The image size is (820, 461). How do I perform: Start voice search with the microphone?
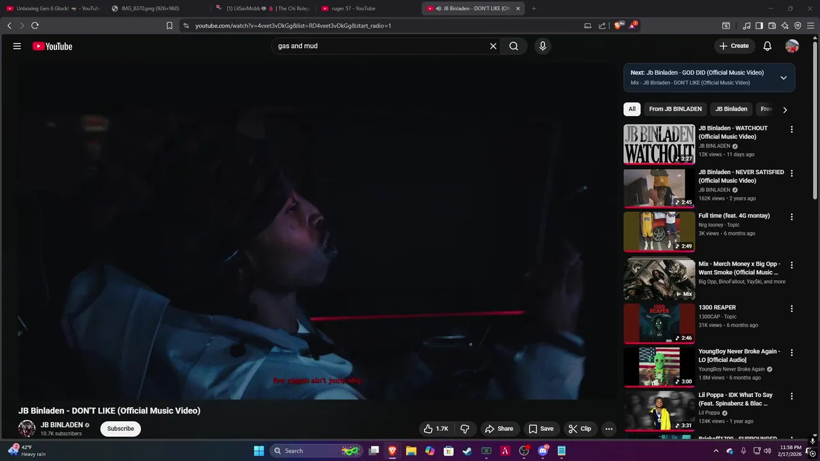543,46
